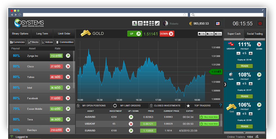Filter assets by Currencies
The height and width of the screenshot is (139, 276).
click(17, 42)
